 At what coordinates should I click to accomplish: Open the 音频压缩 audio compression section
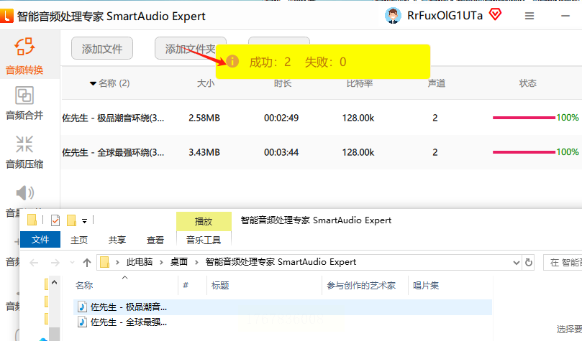pyautogui.click(x=24, y=152)
